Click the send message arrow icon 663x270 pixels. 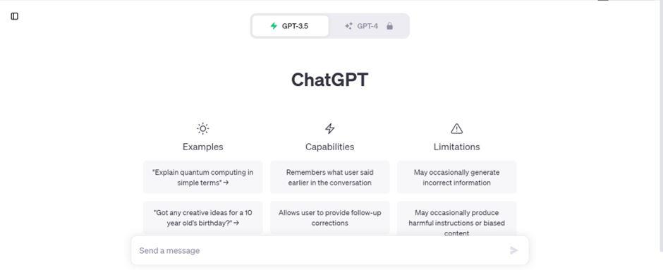[513, 250]
